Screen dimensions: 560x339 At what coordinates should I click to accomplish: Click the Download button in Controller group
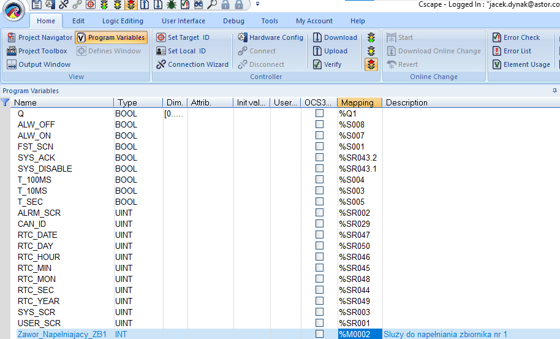pos(335,37)
